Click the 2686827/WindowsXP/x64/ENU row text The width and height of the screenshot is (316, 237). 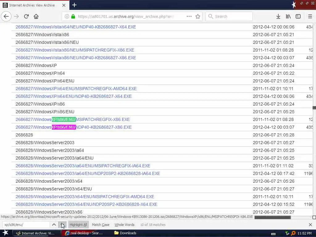pyautogui.click(x=45, y=81)
